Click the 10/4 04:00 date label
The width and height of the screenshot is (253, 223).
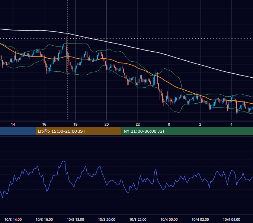tap(231, 219)
